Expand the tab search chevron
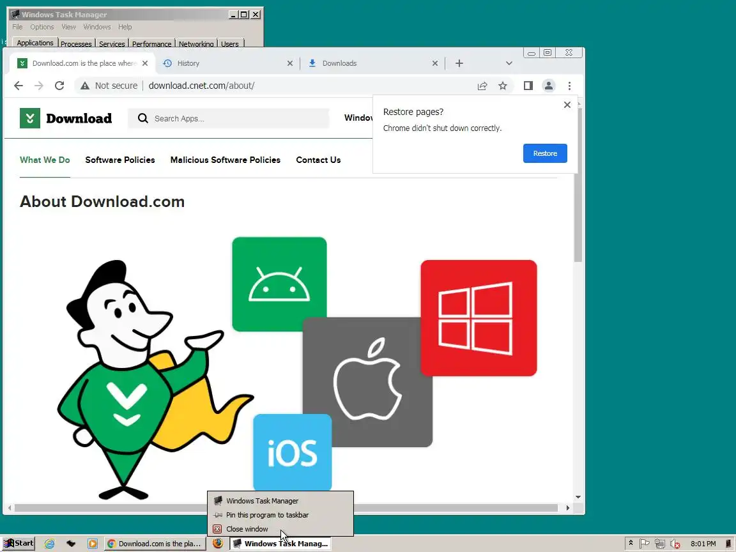 (509, 63)
